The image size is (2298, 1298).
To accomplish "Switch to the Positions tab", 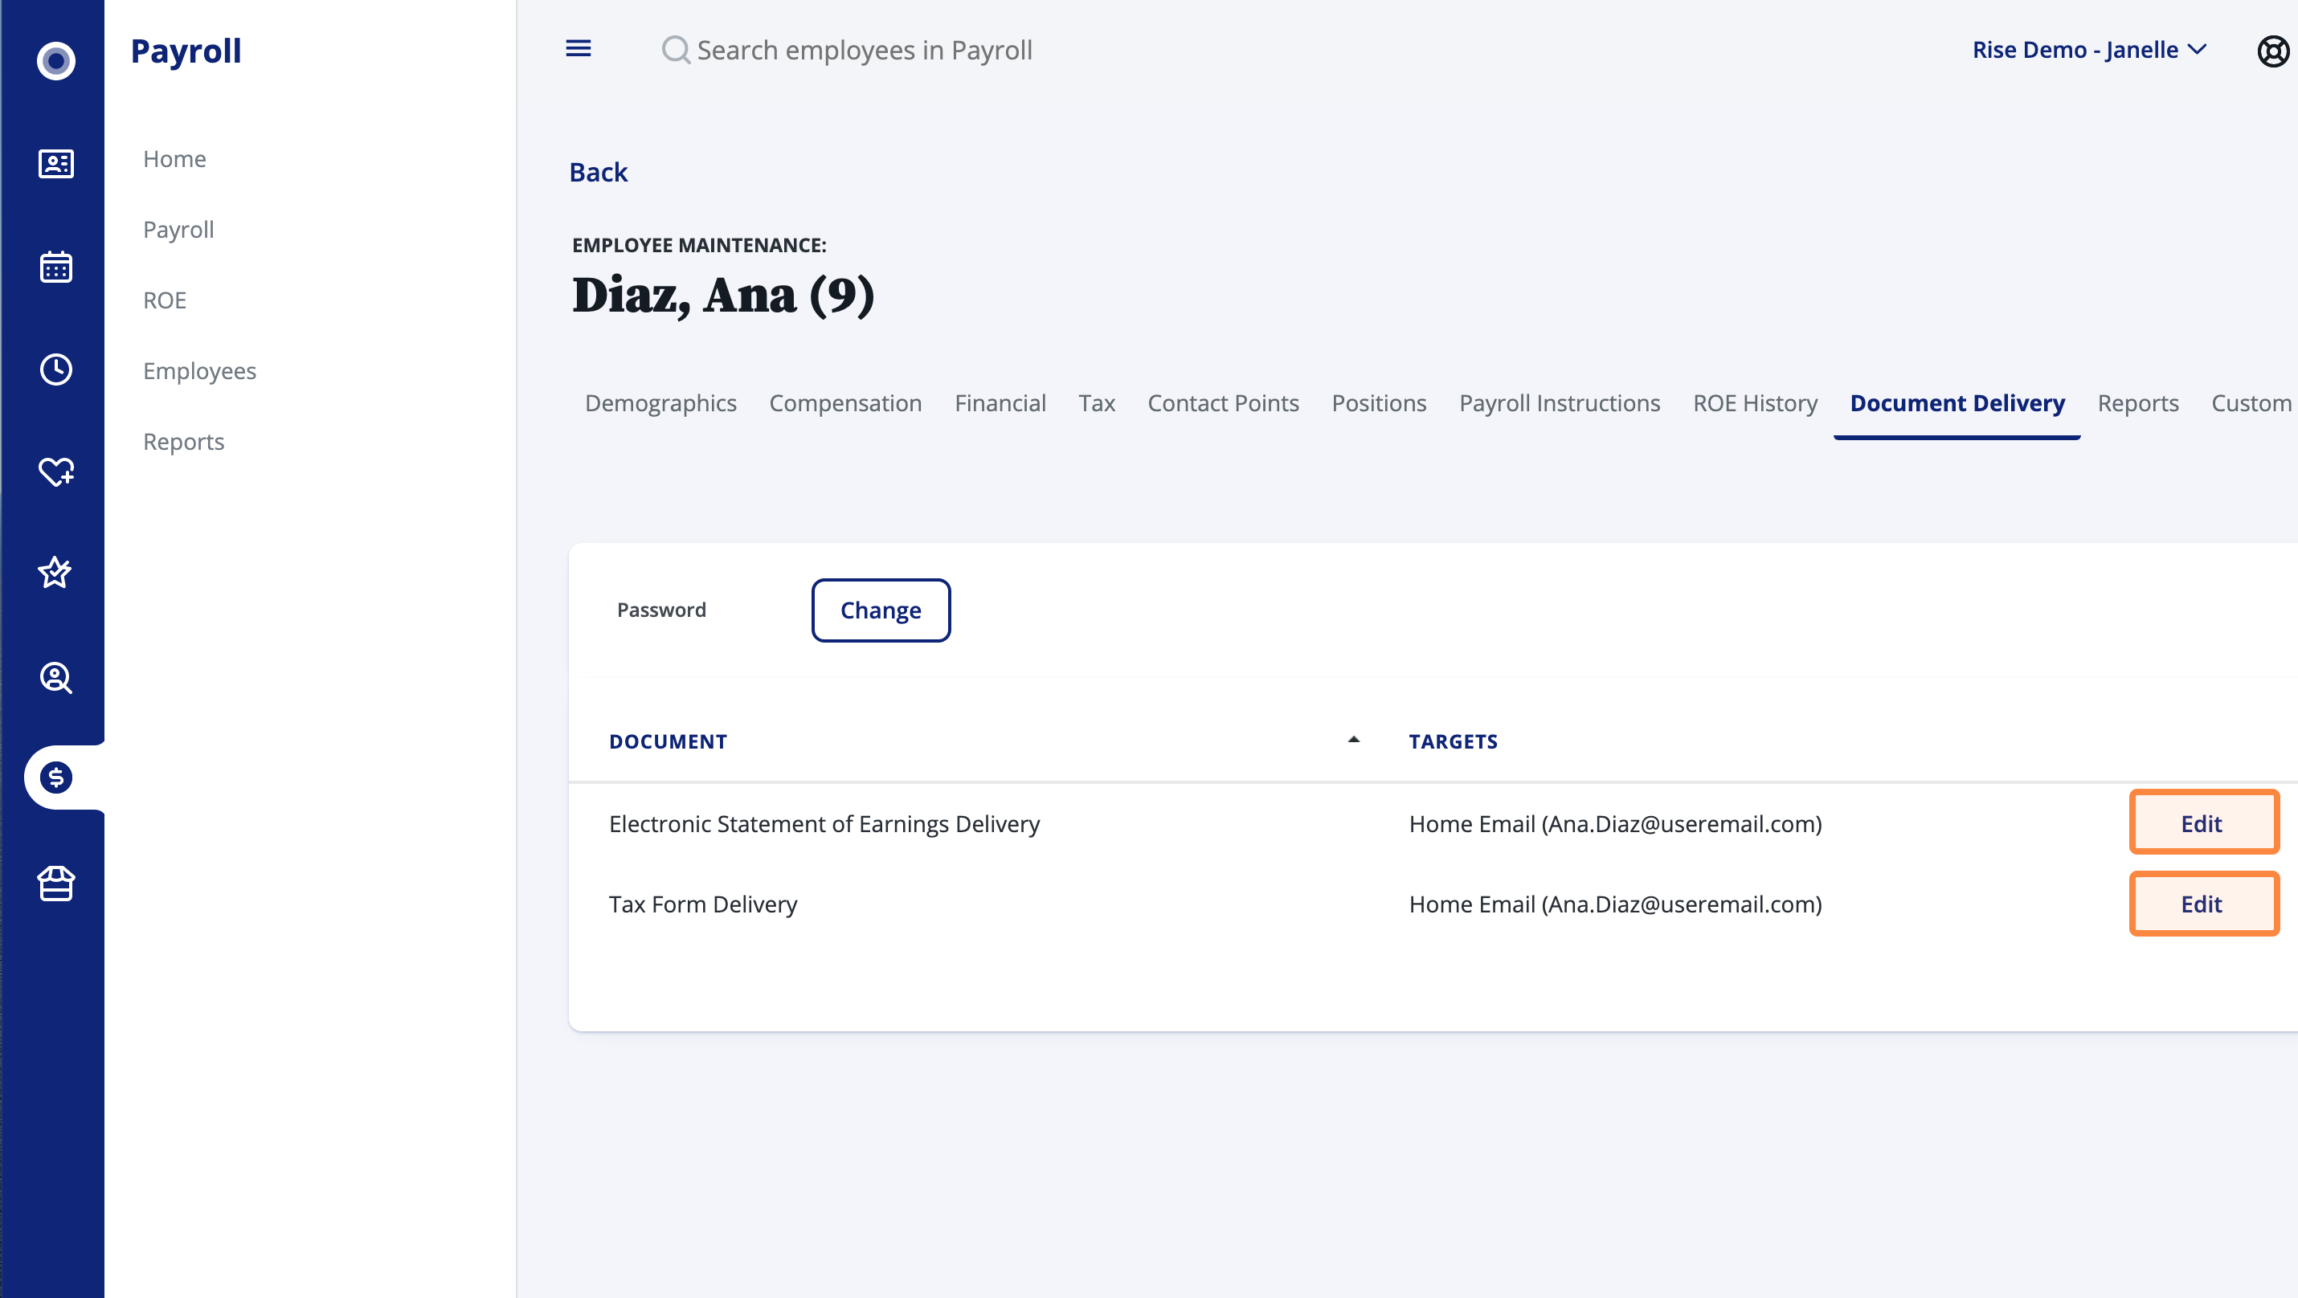I will [1378, 403].
